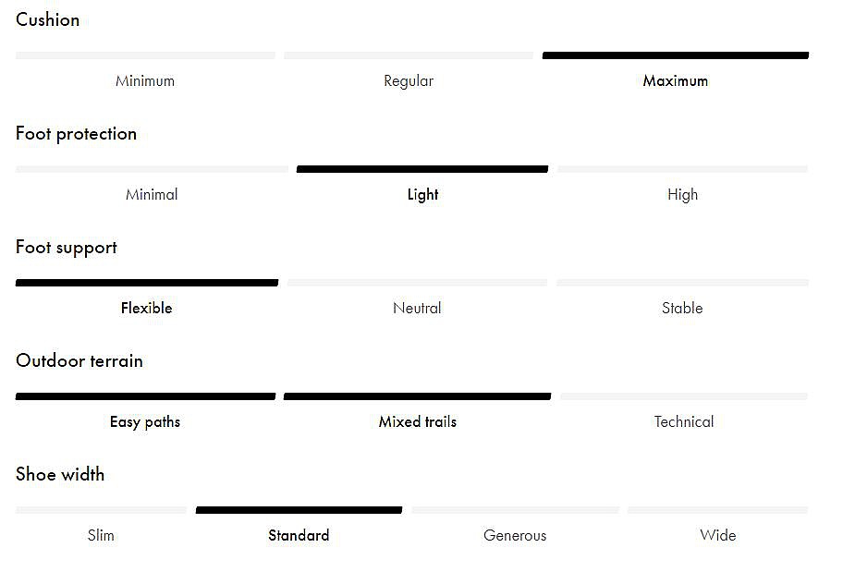This screenshot has height=572, width=843.
Task: Click the Wide shoe width label
Action: 717,535
